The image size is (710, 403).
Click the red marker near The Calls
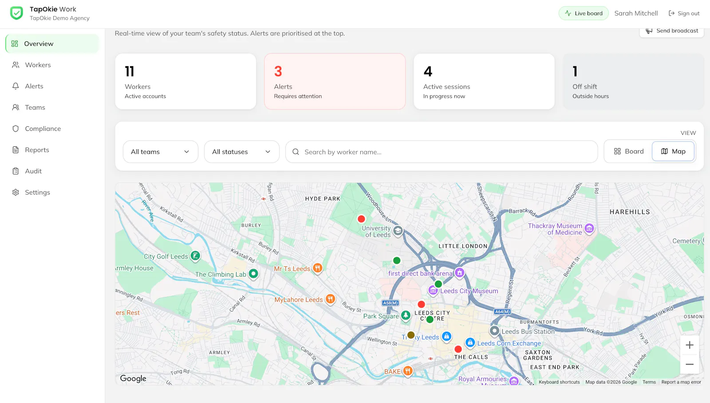coord(458,349)
